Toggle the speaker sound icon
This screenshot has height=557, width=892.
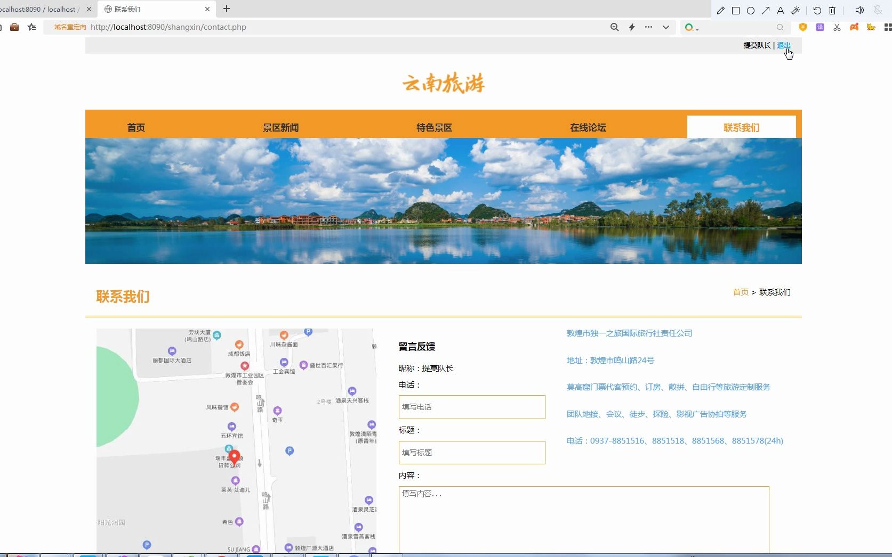[x=859, y=10]
